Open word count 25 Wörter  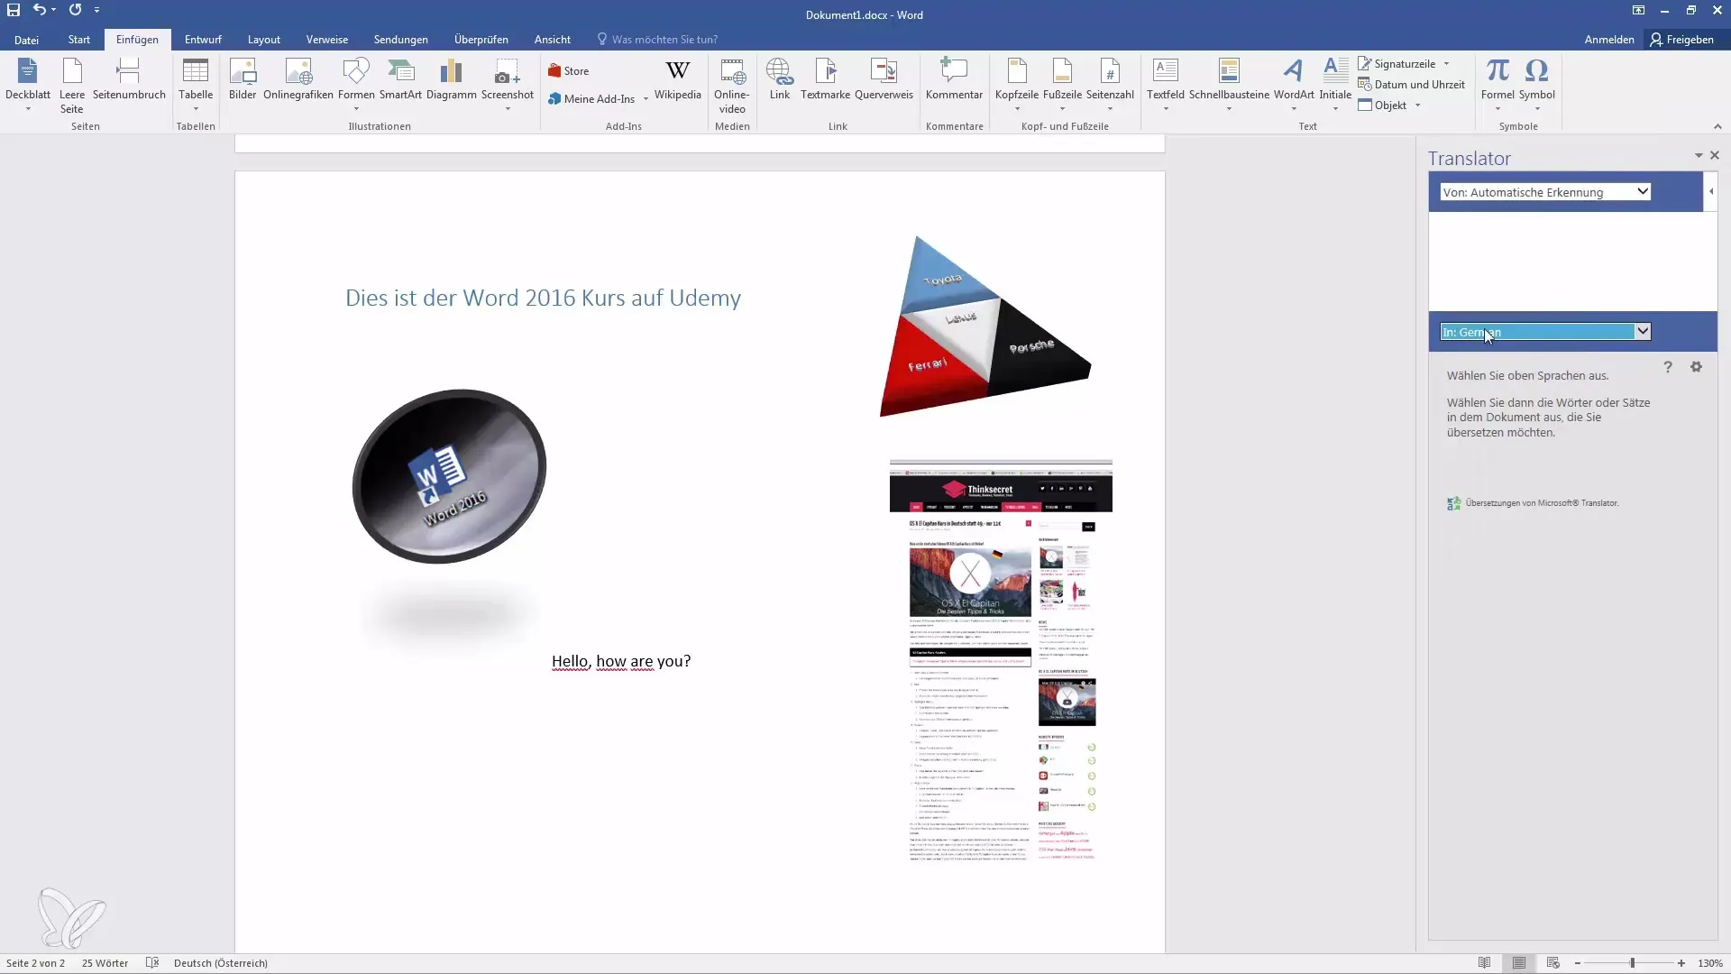point(105,963)
